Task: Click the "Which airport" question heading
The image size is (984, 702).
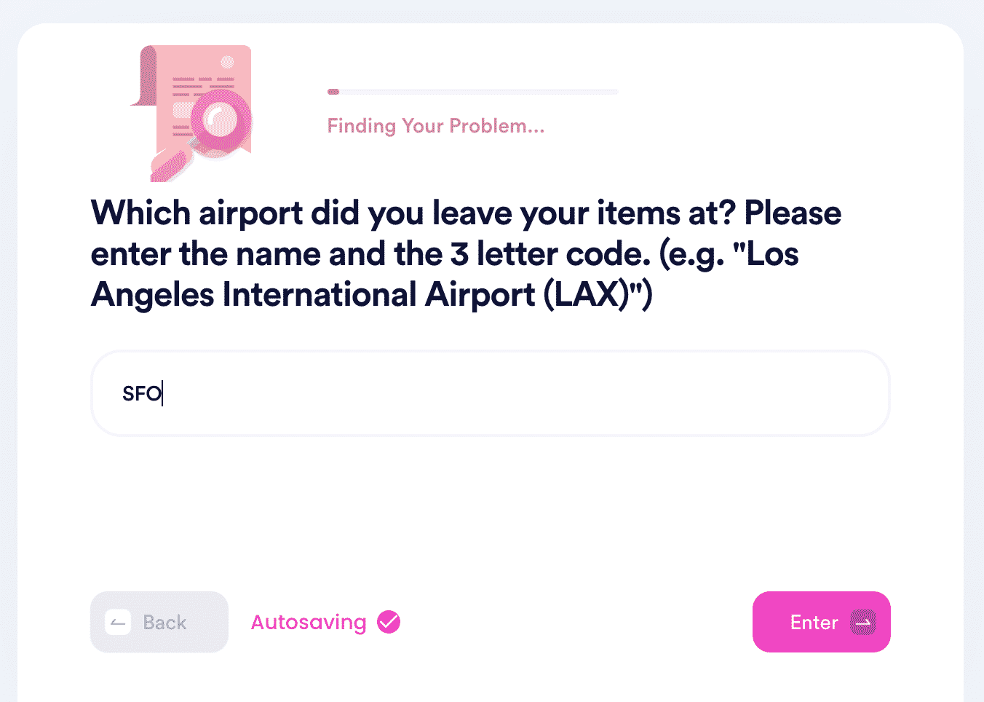Action: (466, 254)
